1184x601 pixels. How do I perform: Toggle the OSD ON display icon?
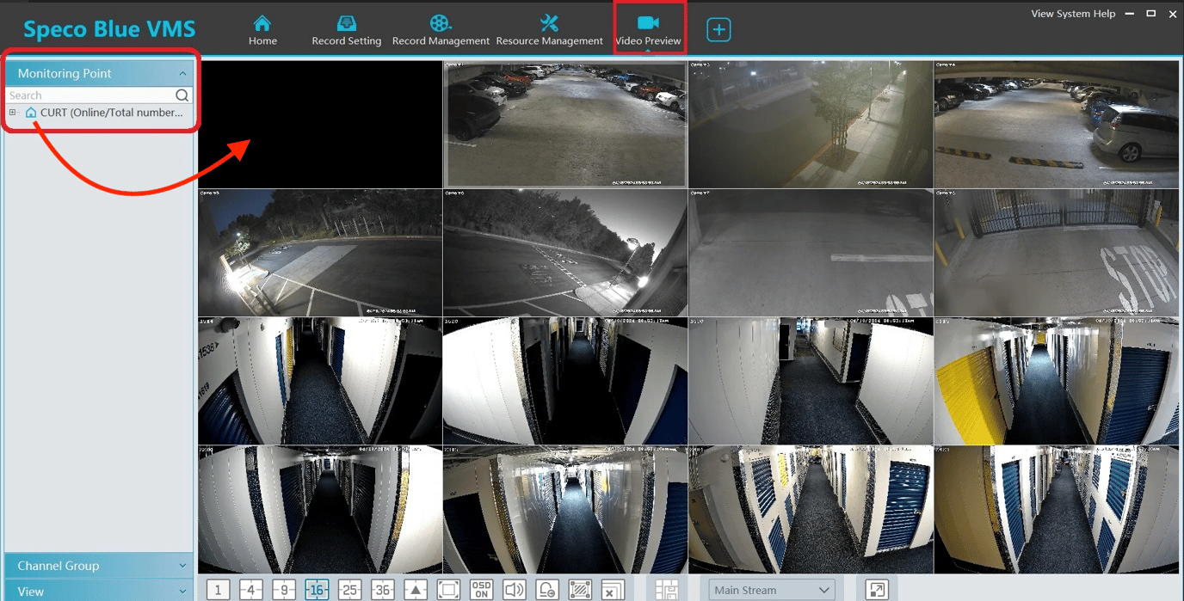[x=481, y=590]
